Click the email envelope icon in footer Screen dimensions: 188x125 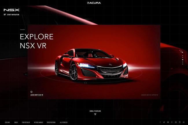pos(184,122)
